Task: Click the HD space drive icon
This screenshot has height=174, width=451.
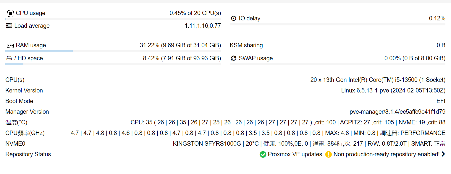Action: coord(9,58)
